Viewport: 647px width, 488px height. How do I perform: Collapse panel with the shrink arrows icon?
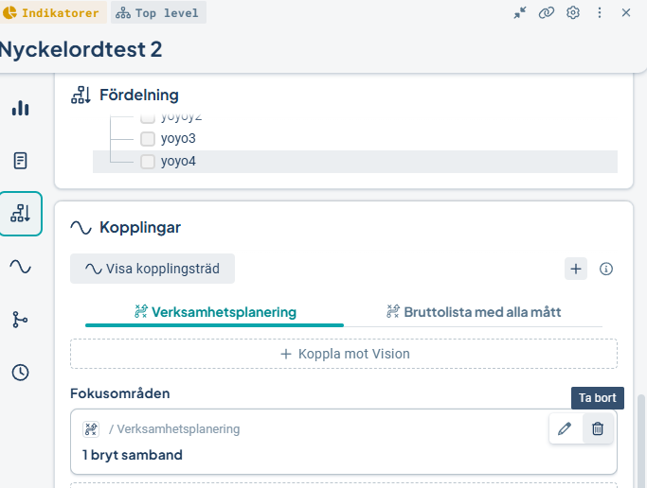tap(520, 12)
